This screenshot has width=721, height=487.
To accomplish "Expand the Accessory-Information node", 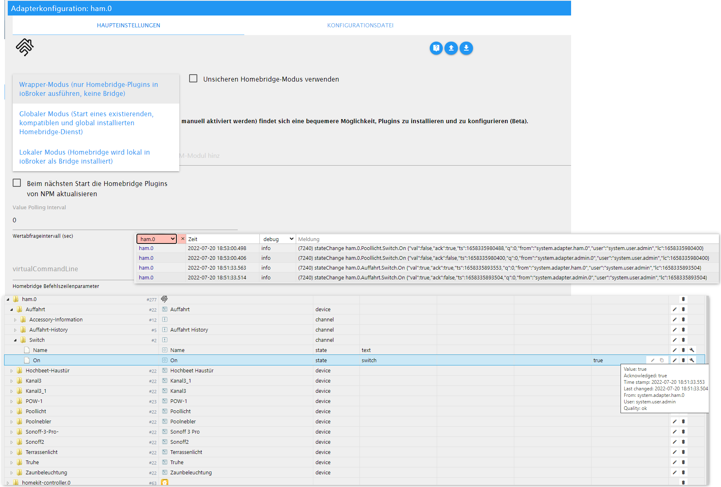I will click(x=15, y=320).
